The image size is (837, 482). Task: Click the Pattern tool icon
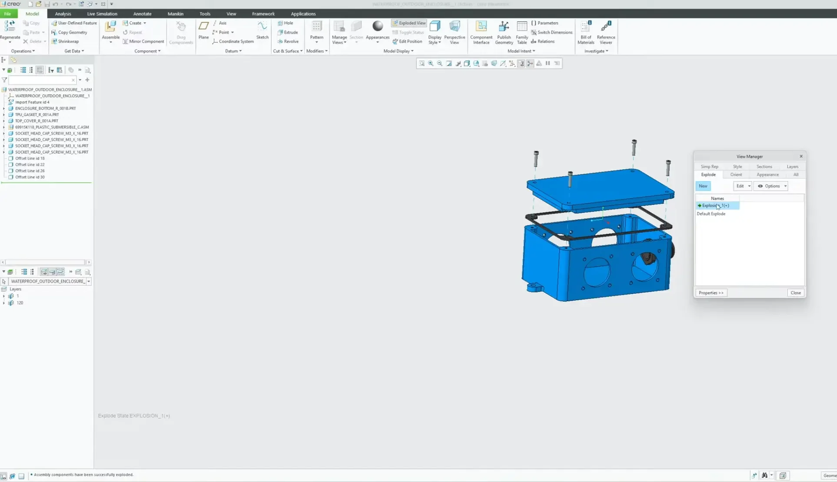point(317,27)
